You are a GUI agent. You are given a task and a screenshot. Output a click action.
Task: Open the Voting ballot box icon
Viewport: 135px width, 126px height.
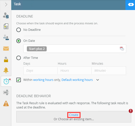(6, 59)
